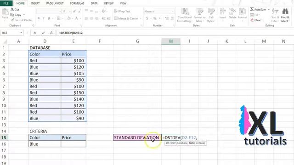Apply accounting dollar format icon
The height and width of the screenshot is (165, 294).
[147, 18]
